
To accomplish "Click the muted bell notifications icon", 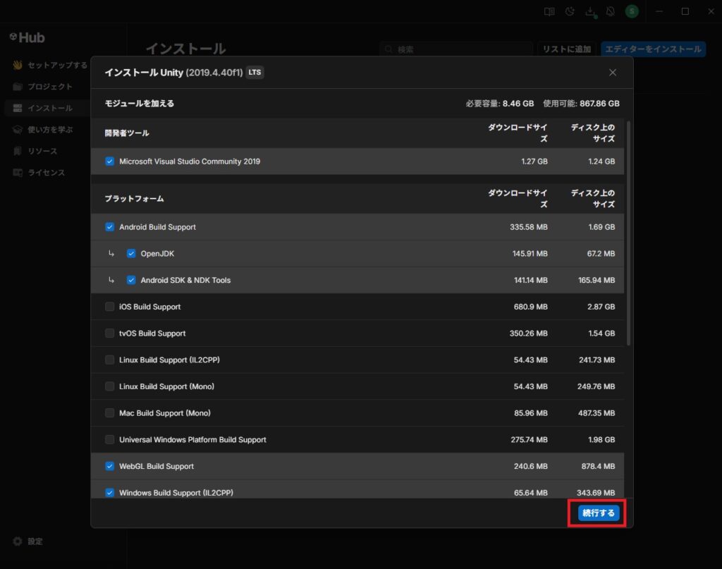I will click(x=611, y=11).
